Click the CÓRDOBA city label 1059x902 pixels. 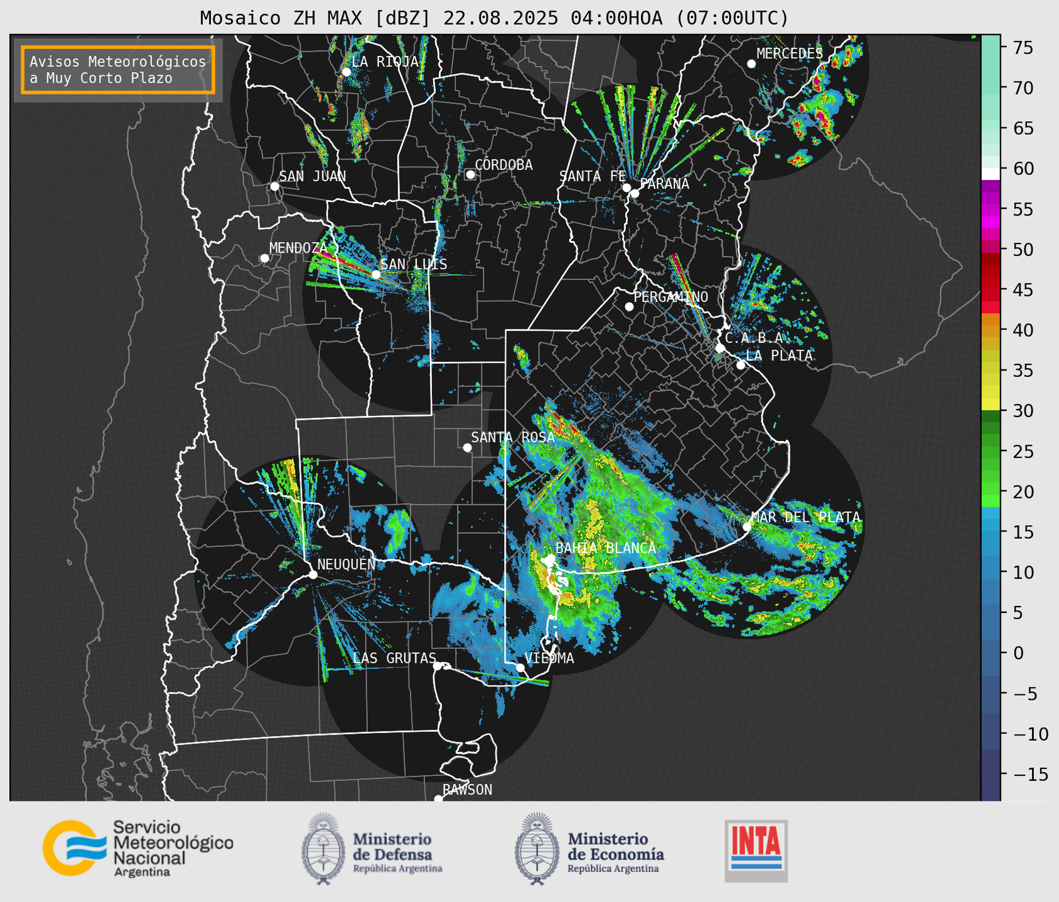[503, 164]
